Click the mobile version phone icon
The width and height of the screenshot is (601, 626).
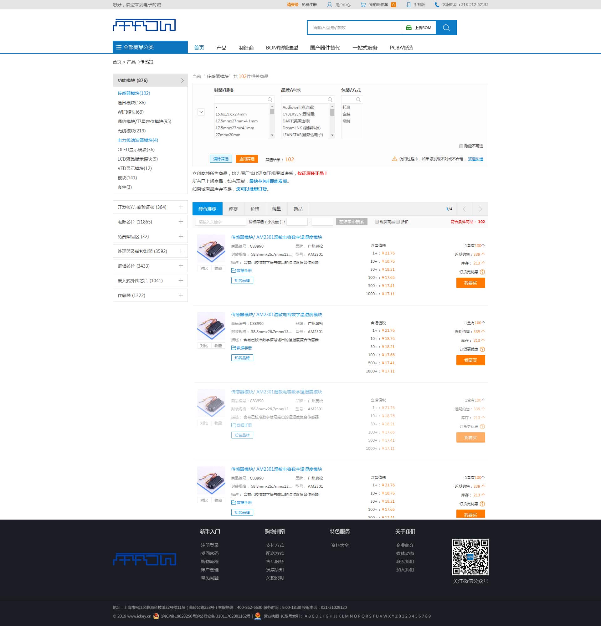pos(408,5)
